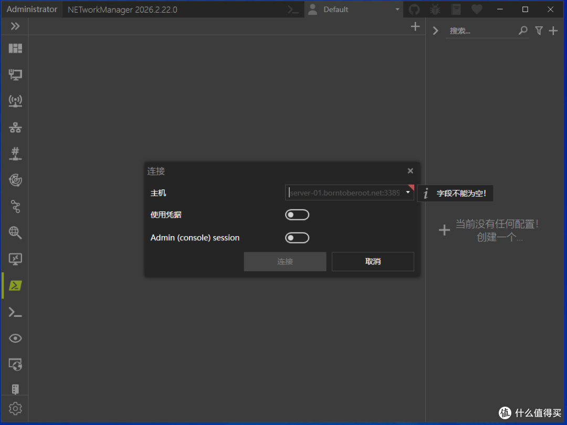
Task: Open Web Console globe window icon
Action: 15,365
